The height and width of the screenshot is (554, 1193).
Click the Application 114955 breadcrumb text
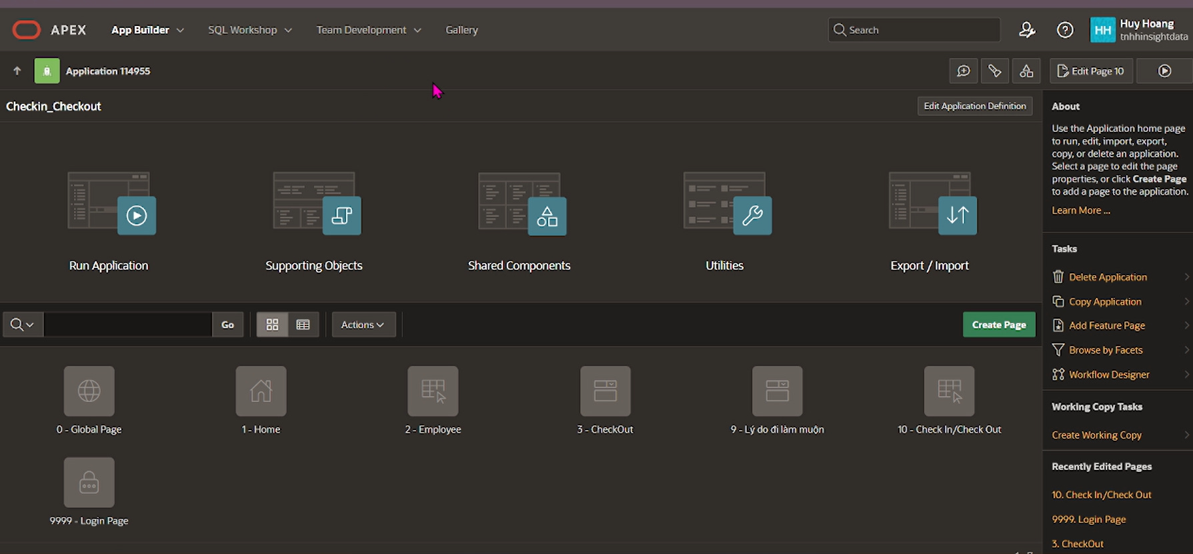coord(108,71)
